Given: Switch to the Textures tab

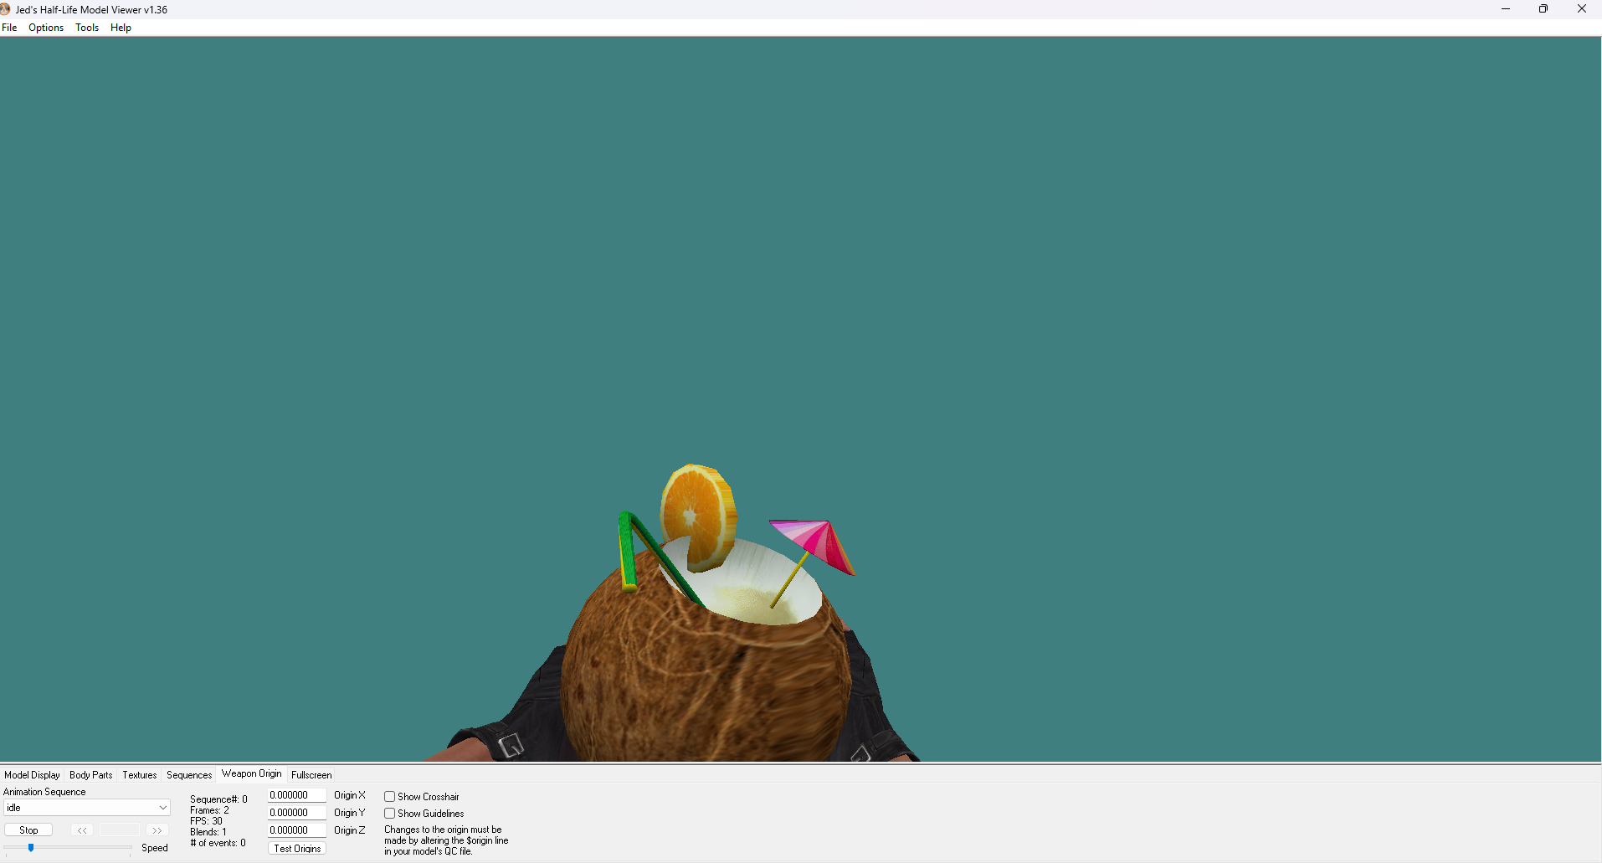Looking at the screenshot, I should pyautogui.click(x=140, y=775).
